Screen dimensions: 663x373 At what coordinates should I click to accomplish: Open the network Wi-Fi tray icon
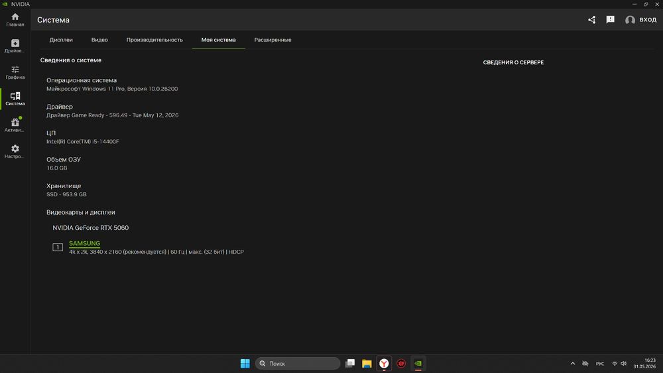(615, 363)
